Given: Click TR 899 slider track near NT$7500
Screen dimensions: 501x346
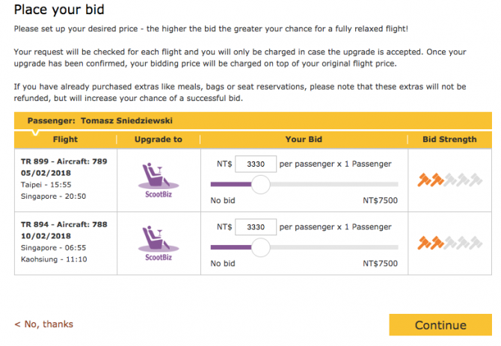Looking at the screenshot, I should pos(391,184).
